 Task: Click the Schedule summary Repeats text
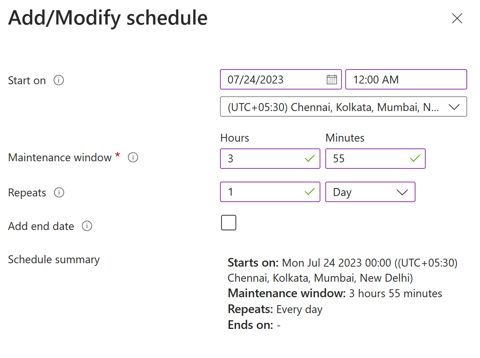pyautogui.click(x=275, y=309)
